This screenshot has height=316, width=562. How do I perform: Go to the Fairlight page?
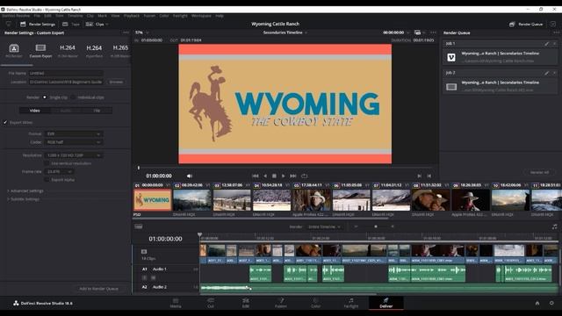point(351,303)
